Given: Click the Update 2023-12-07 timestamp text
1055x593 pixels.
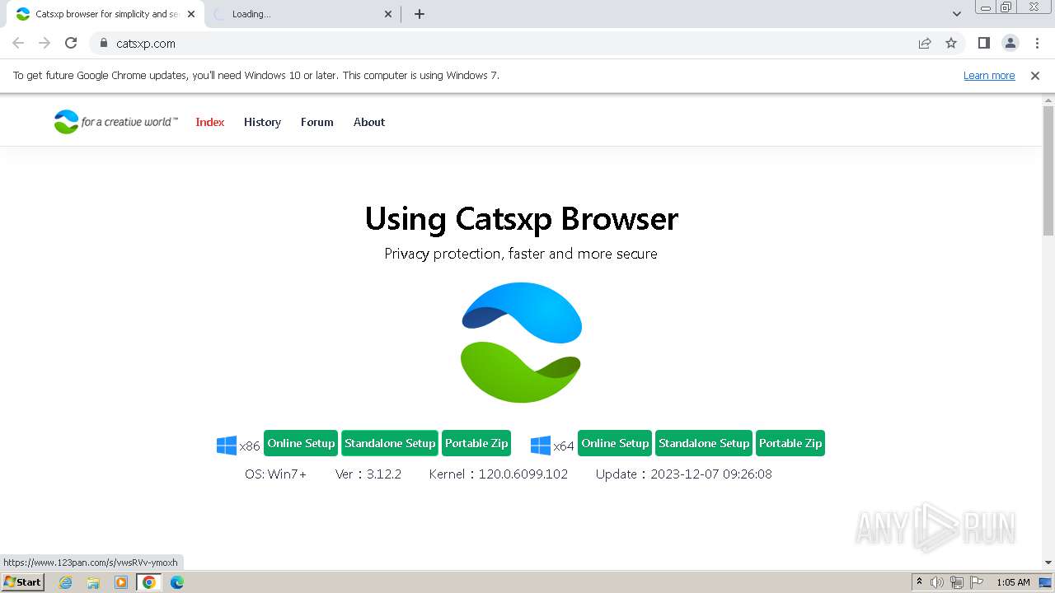Looking at the screenshot, I should pos(684,474).
